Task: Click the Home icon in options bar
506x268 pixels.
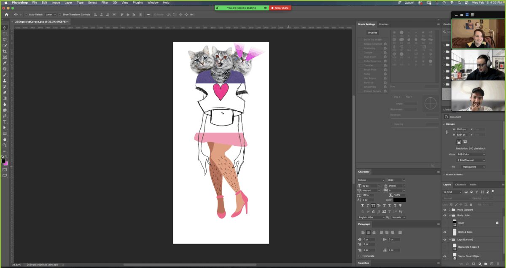Action: click(6, 14)
